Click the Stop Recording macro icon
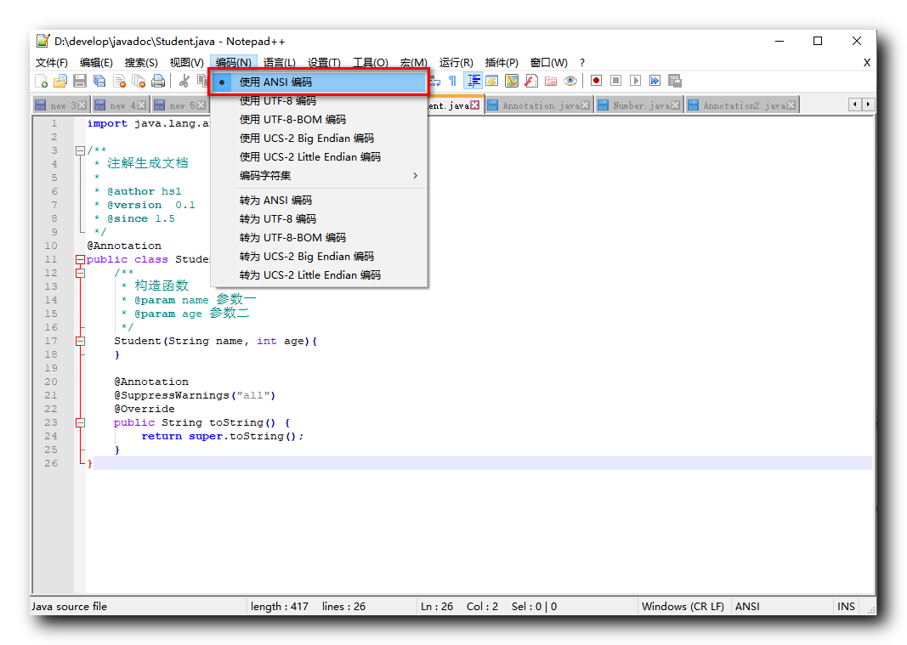This screenshot has width=907, height=645. 616,81
